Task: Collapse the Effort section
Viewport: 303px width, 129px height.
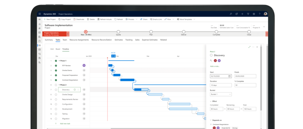Action: coord(210,101)
